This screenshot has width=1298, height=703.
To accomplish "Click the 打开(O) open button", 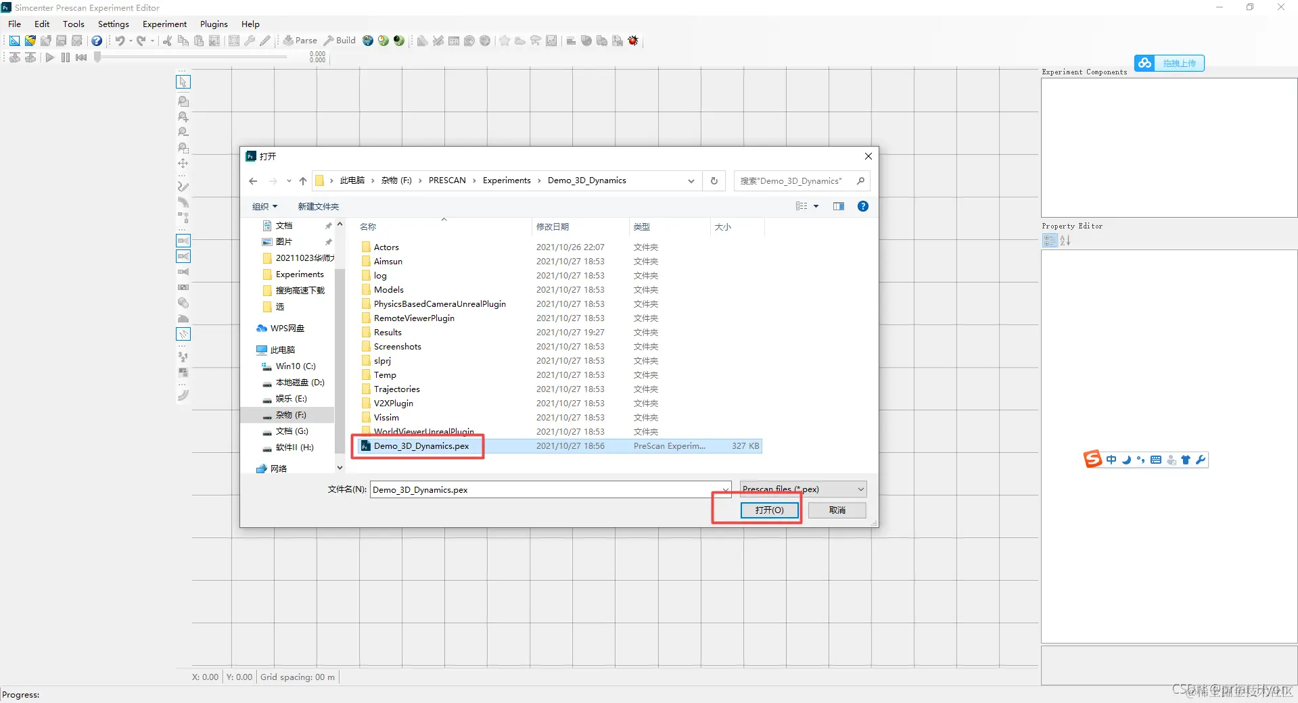I will pyautogui.click(x=769, y=510).
